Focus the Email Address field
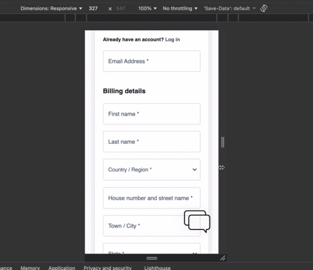313x270 pixels. (151, 61)
